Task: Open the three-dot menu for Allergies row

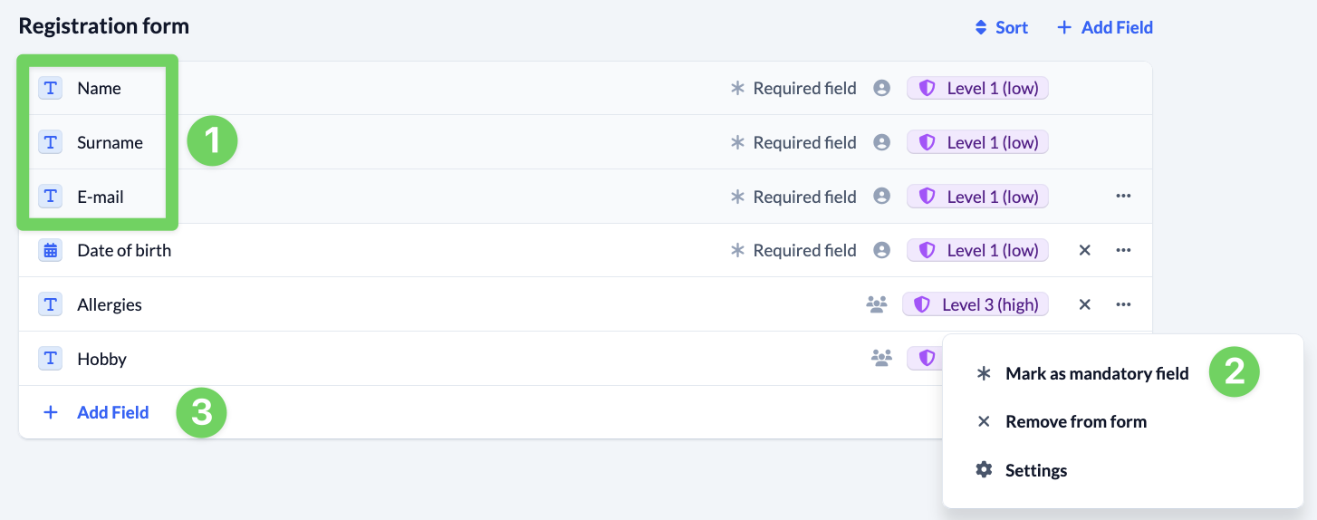Action: (1123, 304)
